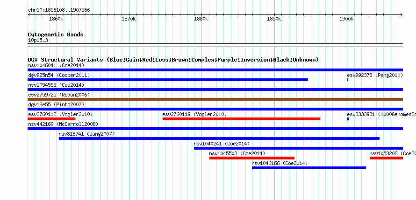Select the nsv1046041 (Coe2014) label
Viewport: 416px width, 200px height.
coord(56,65)
